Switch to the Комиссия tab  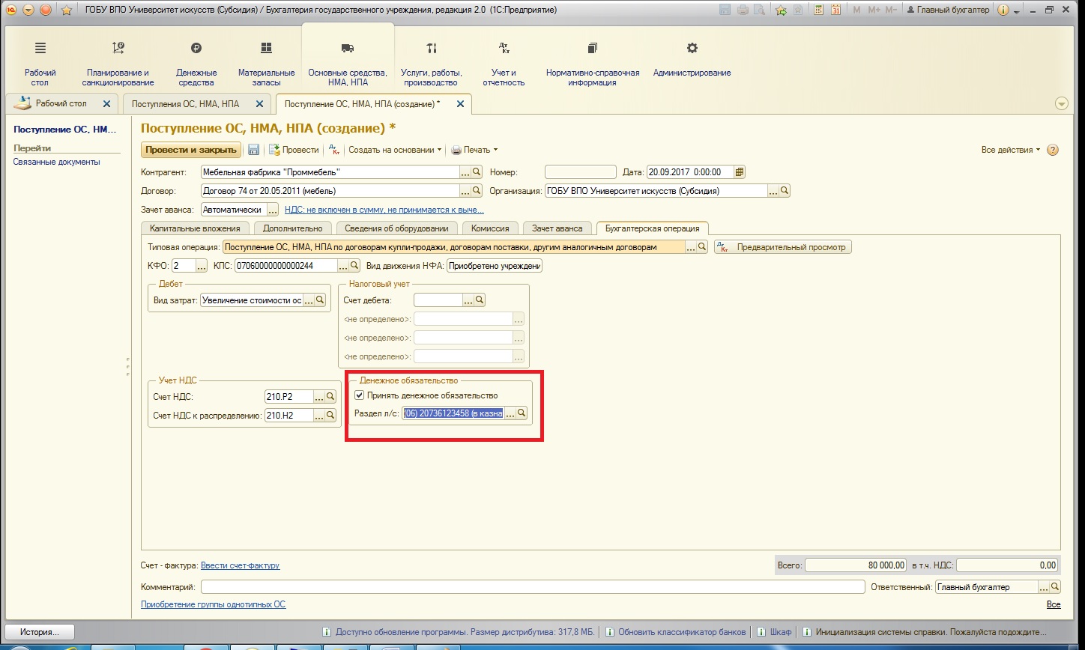490,228
